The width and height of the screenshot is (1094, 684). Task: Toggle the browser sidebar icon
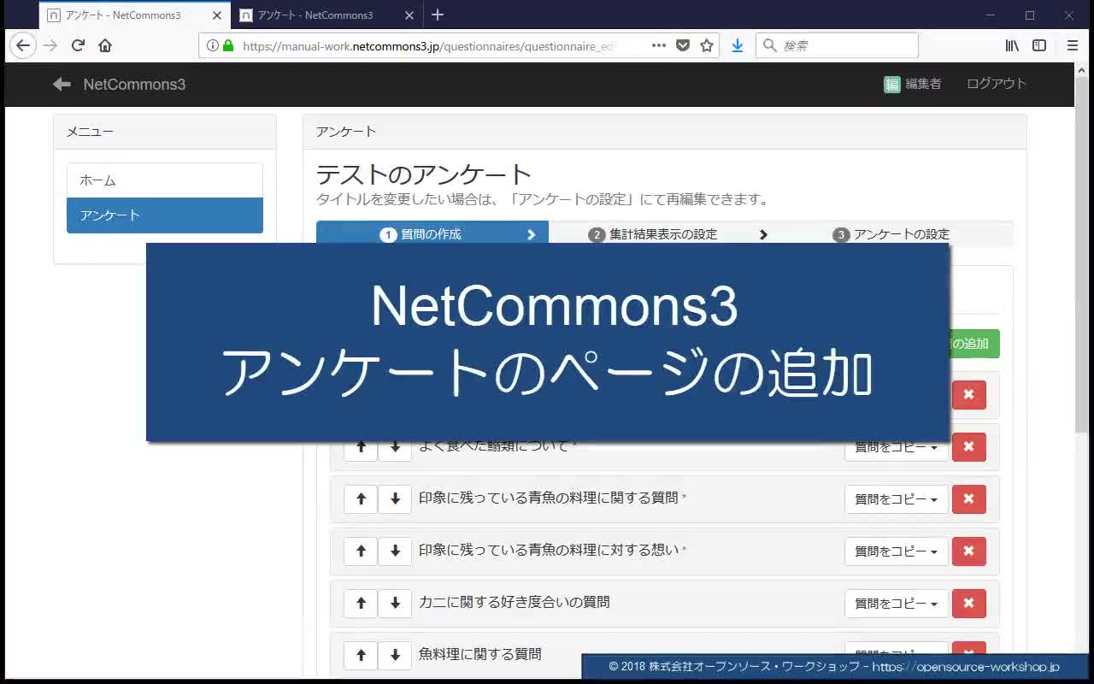coord(1039,45)
